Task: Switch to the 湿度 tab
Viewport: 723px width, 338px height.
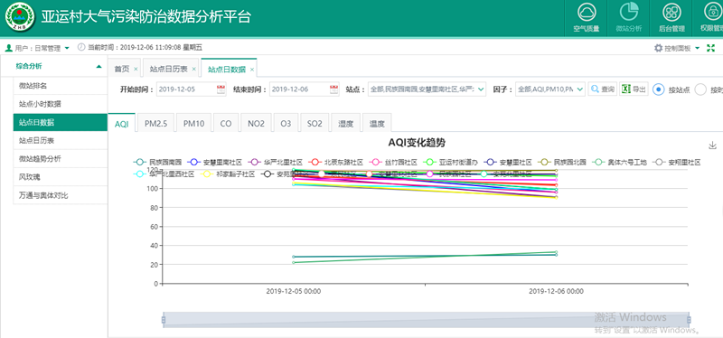Action: click(346, 124)
